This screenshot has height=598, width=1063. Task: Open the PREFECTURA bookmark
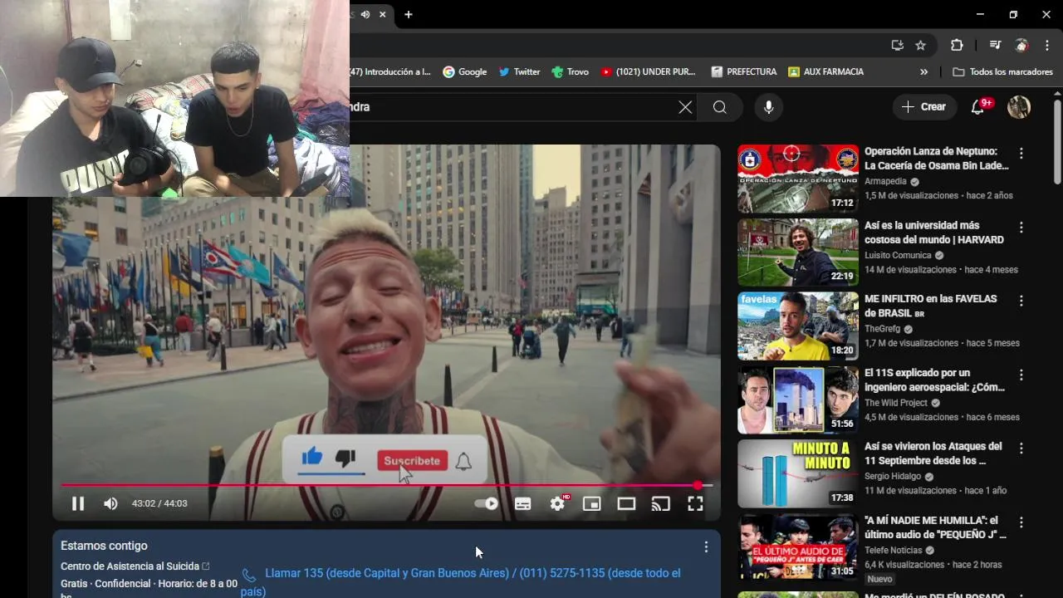tap(744, 72)
